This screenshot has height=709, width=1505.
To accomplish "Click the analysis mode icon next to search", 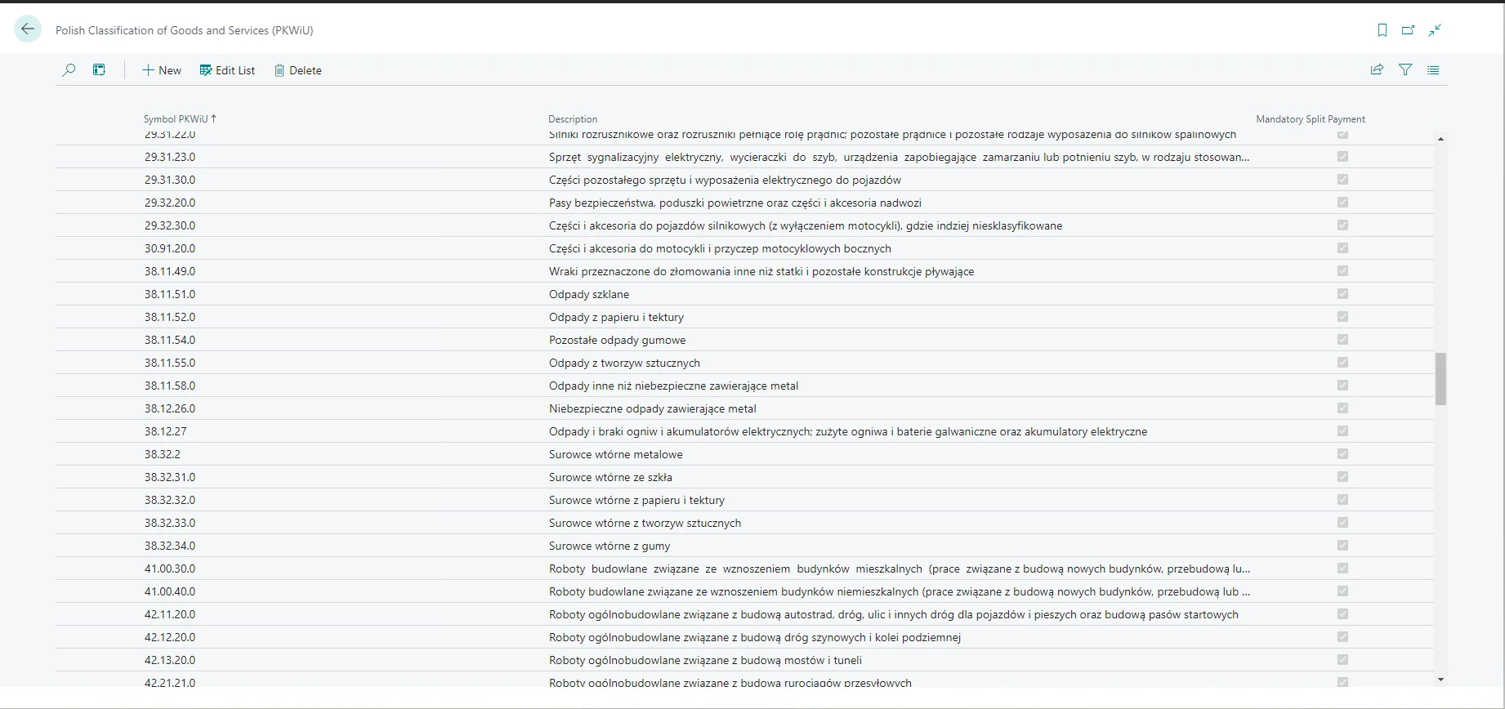I will click(100, 70).
